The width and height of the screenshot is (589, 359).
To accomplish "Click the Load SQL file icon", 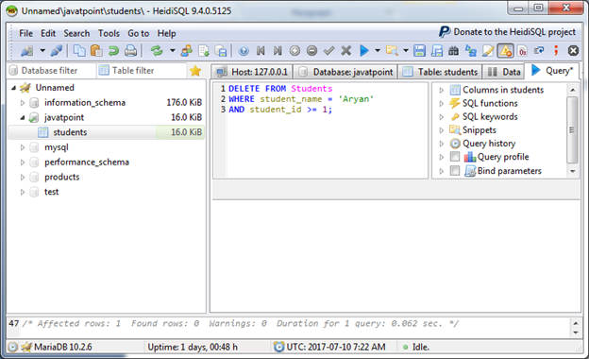I will coord(204,50).
